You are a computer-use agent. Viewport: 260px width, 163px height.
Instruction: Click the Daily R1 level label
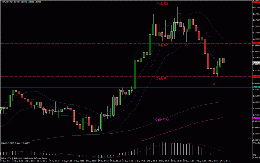(162, 78)
